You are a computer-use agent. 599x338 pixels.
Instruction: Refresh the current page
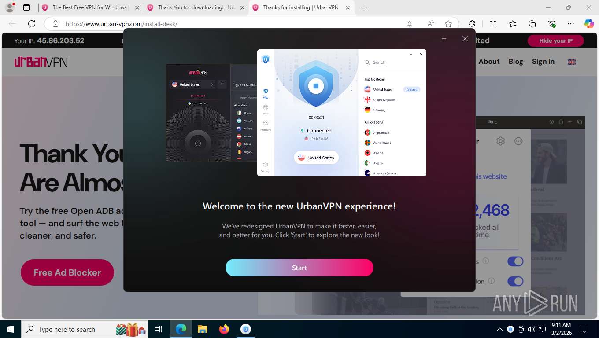[x=32, y=24]
